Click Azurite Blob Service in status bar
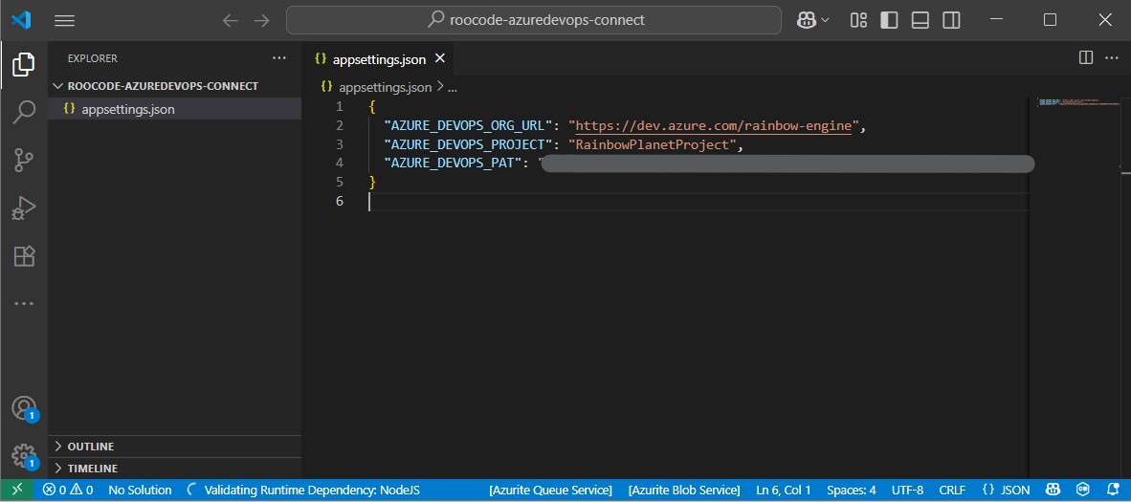The height and width of the screenshot is (502, 1131). 684,490
